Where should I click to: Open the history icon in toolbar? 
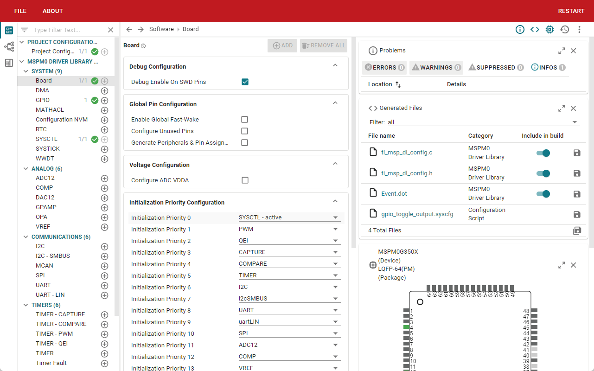(x=564, y=29)
